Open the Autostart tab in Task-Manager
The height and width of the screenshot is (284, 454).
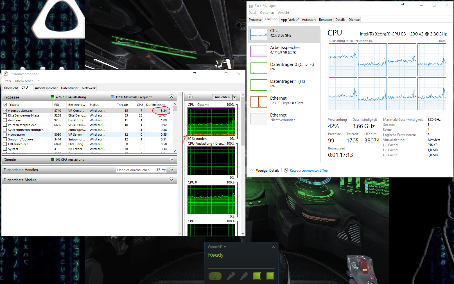click(x=309, y=20)
